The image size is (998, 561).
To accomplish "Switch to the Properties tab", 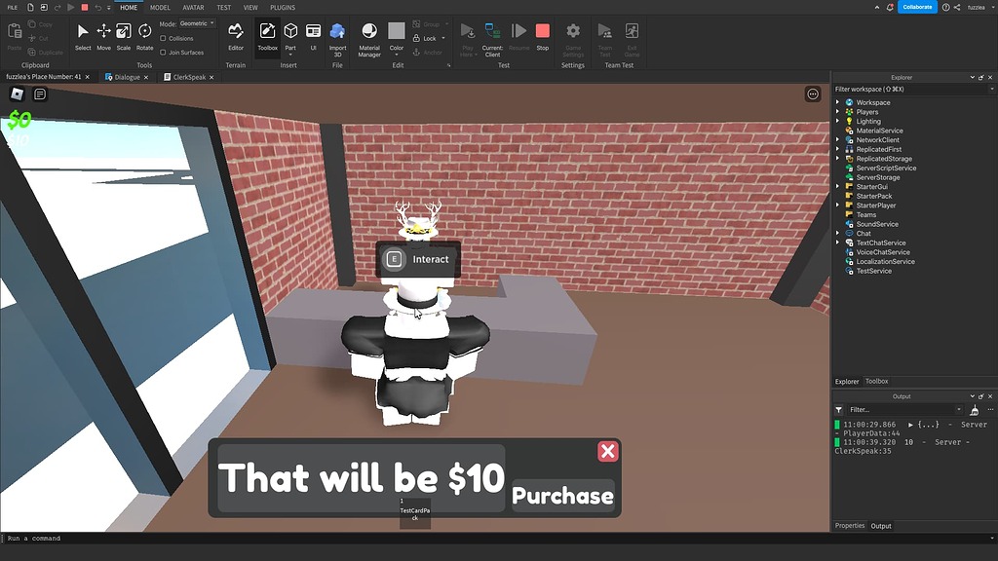I will pyautogui.click(x=849, y=525).
